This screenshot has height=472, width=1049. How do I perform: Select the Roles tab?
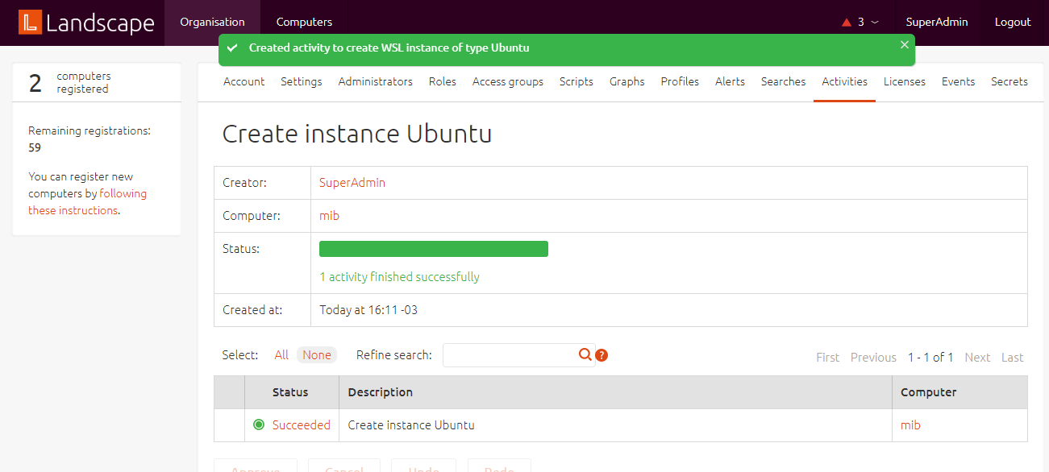coord(443,81)
